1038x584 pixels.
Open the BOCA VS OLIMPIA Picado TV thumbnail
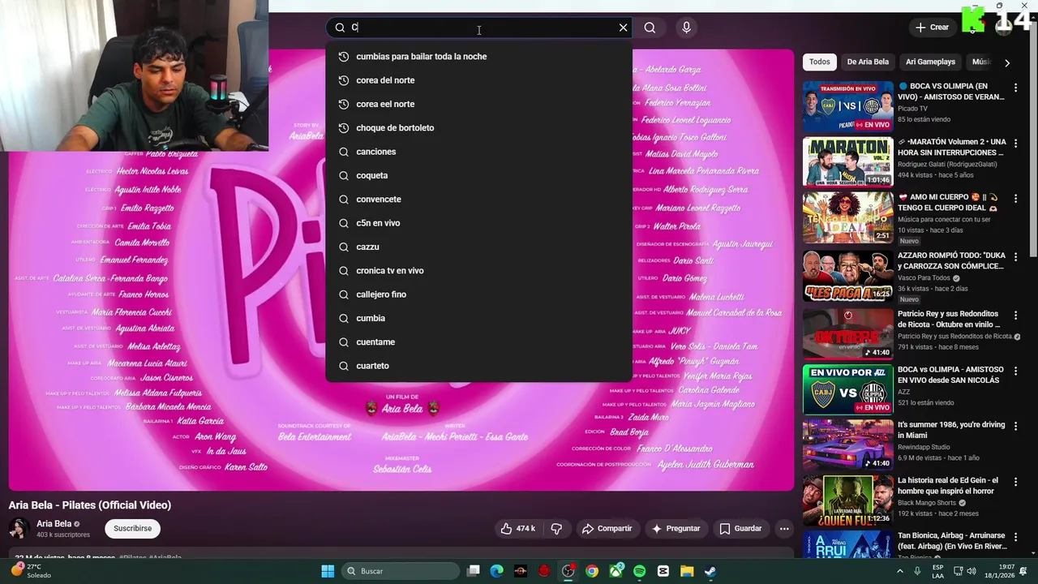point(847,106)
